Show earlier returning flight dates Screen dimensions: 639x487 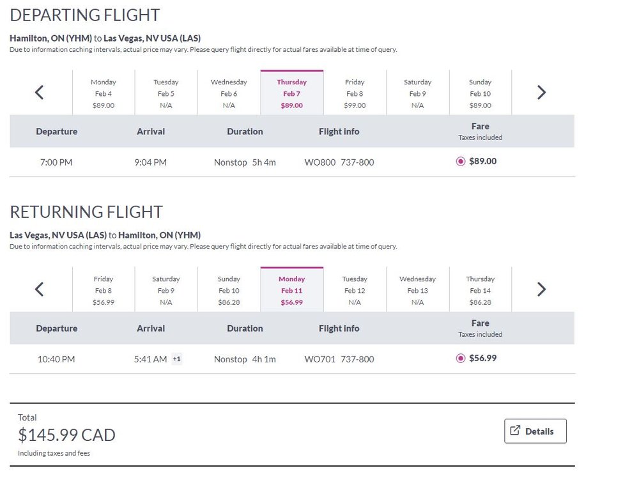(x=39, y=290)
